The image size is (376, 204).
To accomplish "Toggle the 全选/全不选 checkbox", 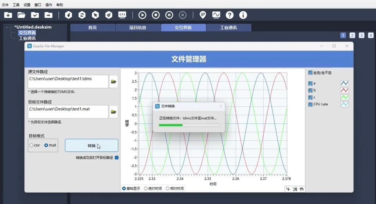I will tap(310, 73).
